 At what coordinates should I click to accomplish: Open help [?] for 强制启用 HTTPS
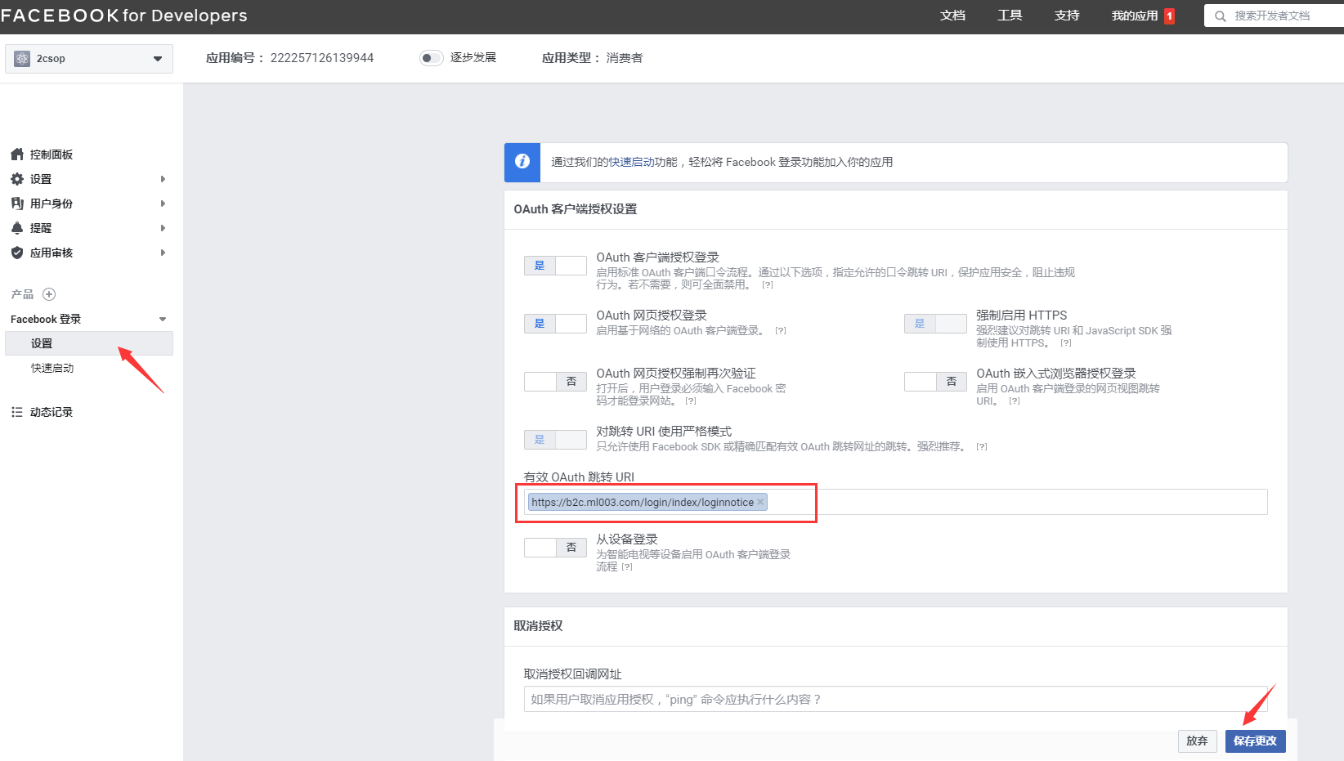pos(1066,343)
